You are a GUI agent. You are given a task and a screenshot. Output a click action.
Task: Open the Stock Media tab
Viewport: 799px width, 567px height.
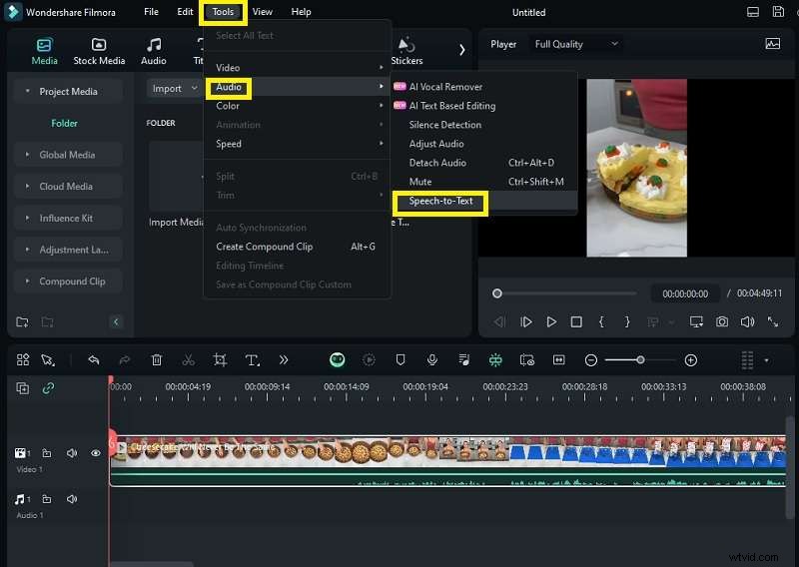click(99, 52)
